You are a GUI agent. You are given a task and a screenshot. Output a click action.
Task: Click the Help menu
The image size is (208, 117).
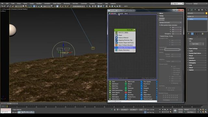[106, 4]
